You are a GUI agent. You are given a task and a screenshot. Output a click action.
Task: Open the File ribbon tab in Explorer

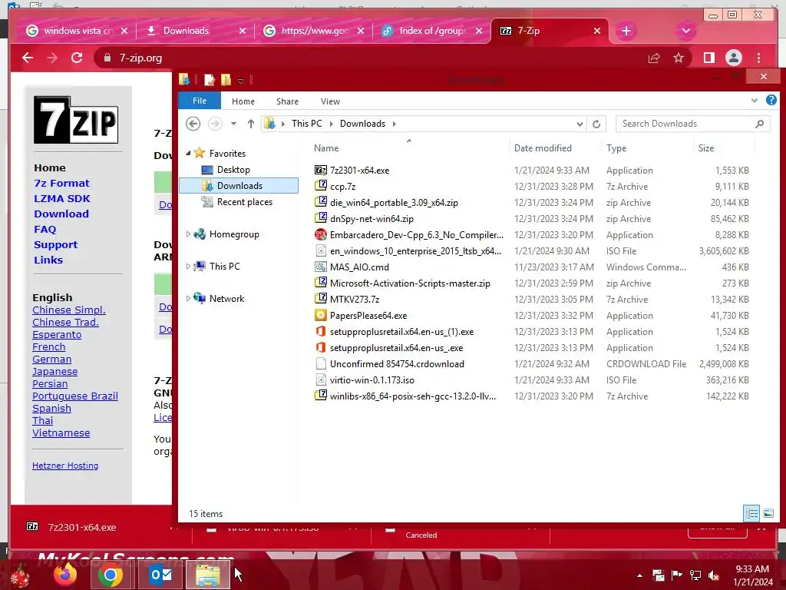[200, 101]
